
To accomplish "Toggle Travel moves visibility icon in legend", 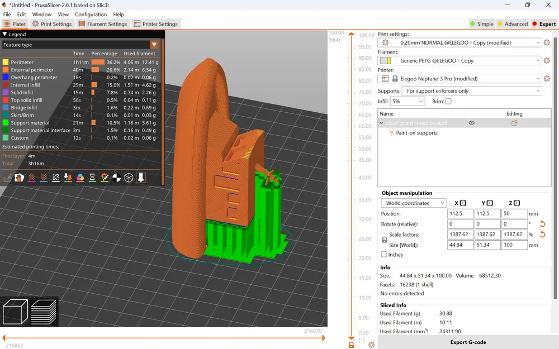I will pos(7,178).
